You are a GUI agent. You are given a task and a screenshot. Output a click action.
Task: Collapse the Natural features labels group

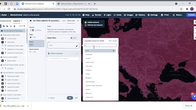(2, 73)
